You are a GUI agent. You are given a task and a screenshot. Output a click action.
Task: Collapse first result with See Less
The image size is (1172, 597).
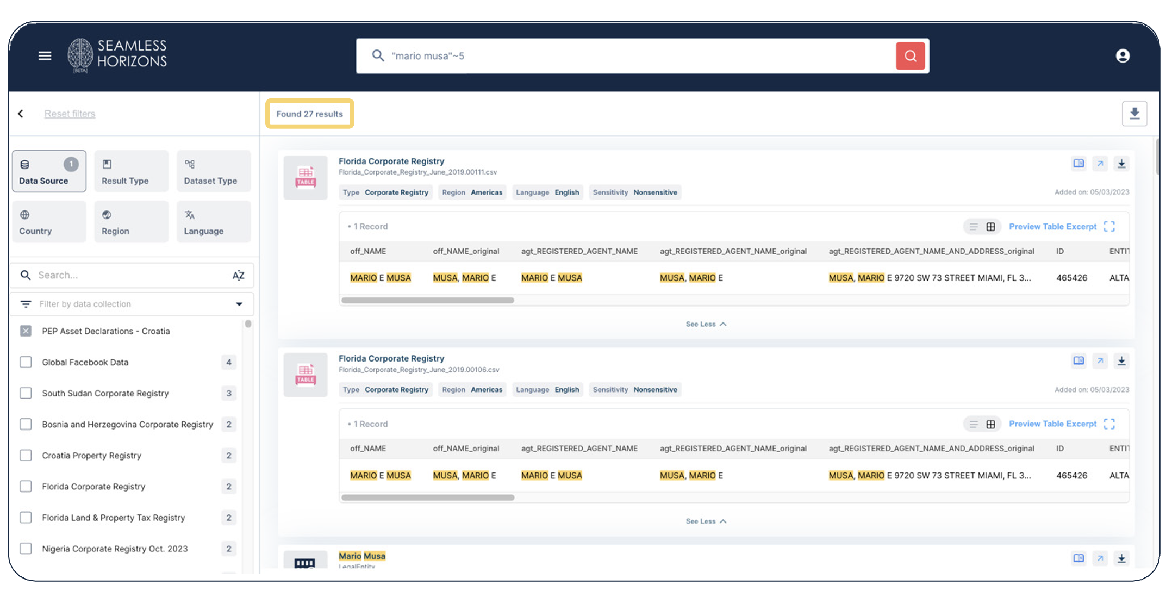[706, 324]
